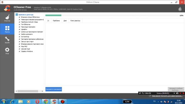Image resolution: width=185 pixels, height=104 pixels.
Task: Launch Google Chrome from the taskbar
Action: tap(46, 101)
